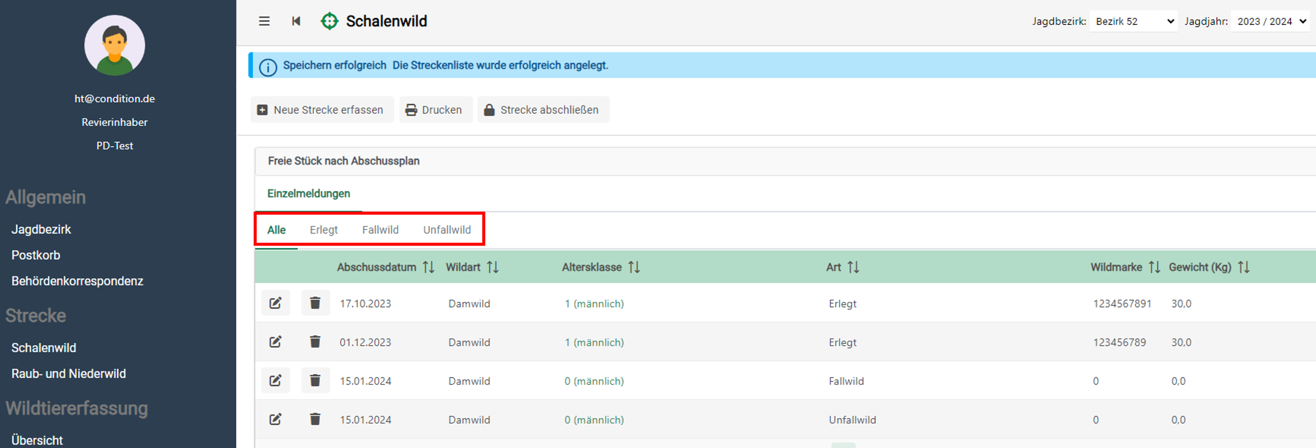Image resolution: width=1316 pixels, height=448 pixels.
Task: Open the Jagdjahr dropdown
Action: pyautogui.click(x=1271, y=22)
